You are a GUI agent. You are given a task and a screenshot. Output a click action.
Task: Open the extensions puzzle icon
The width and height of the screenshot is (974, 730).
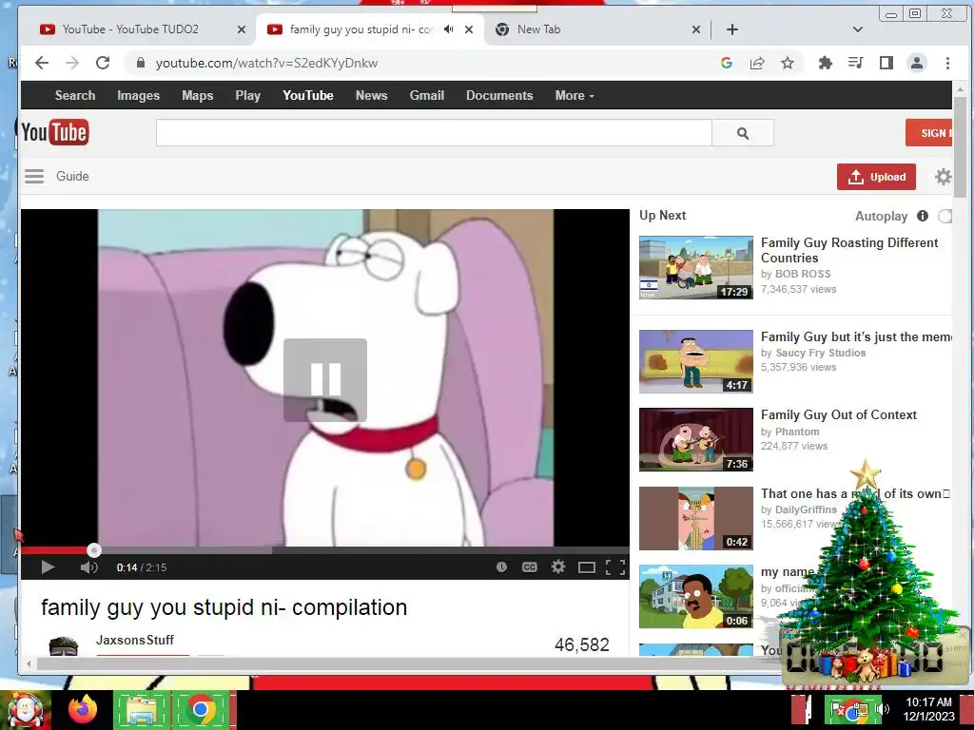tap(825, 63)
